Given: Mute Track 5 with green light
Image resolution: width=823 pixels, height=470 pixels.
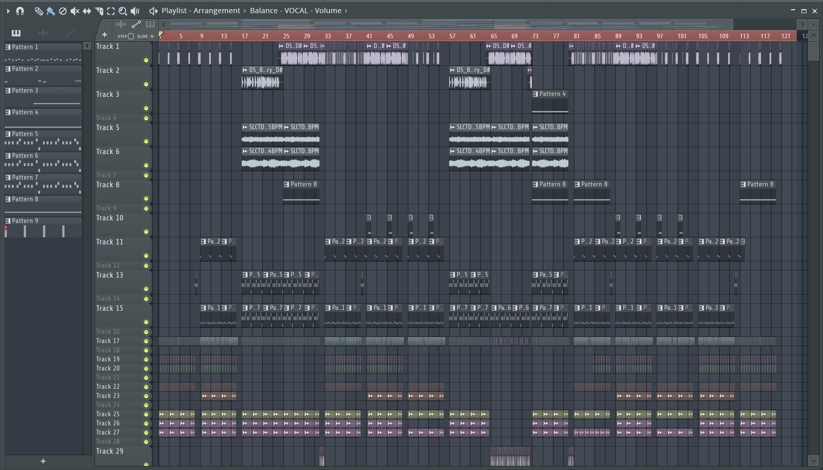Looking at the screenshot, I should (146, 142).
